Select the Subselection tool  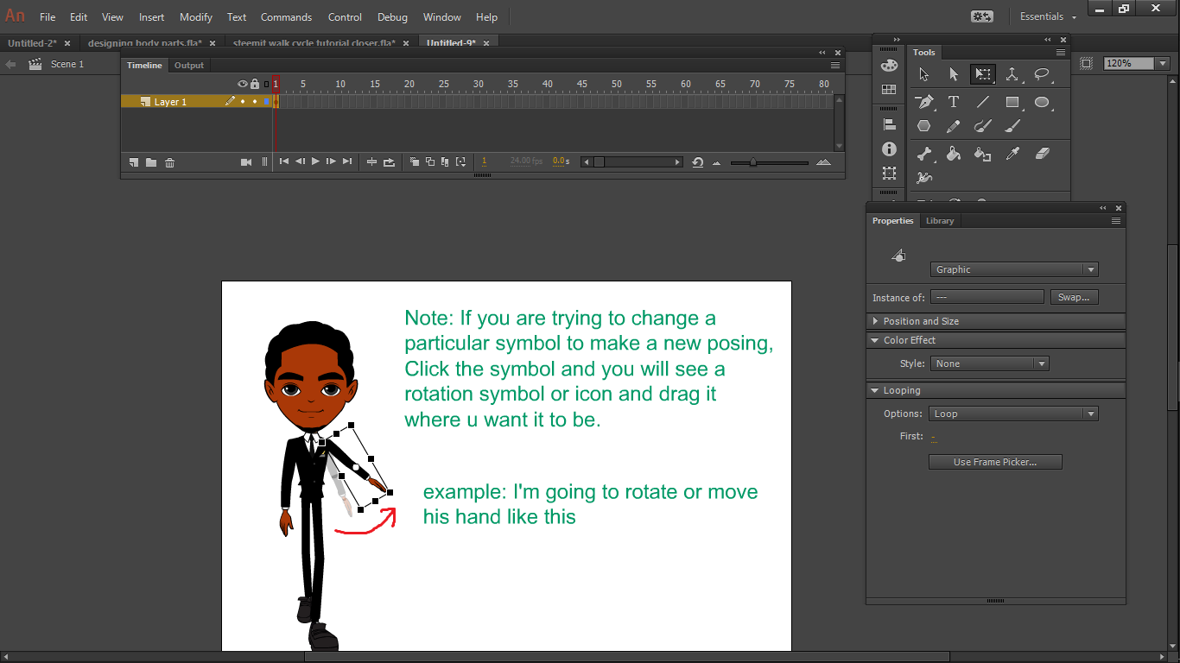tap(954, 75)
